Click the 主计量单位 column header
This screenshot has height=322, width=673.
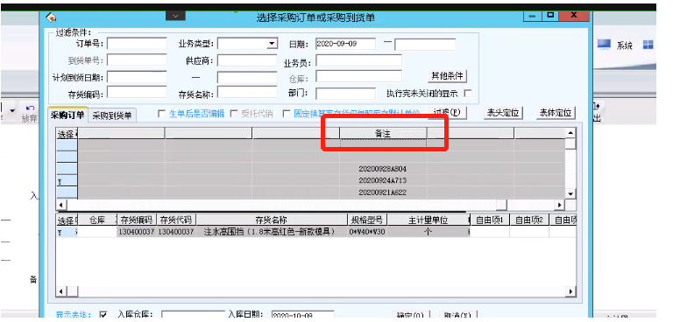[428, 220]
